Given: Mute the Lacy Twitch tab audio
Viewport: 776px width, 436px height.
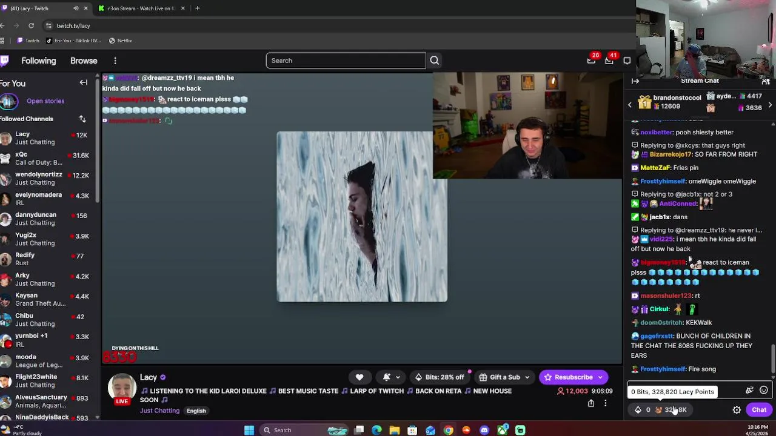Looking at the screenshot, I should pyautogui.click(x=76, y=8).
